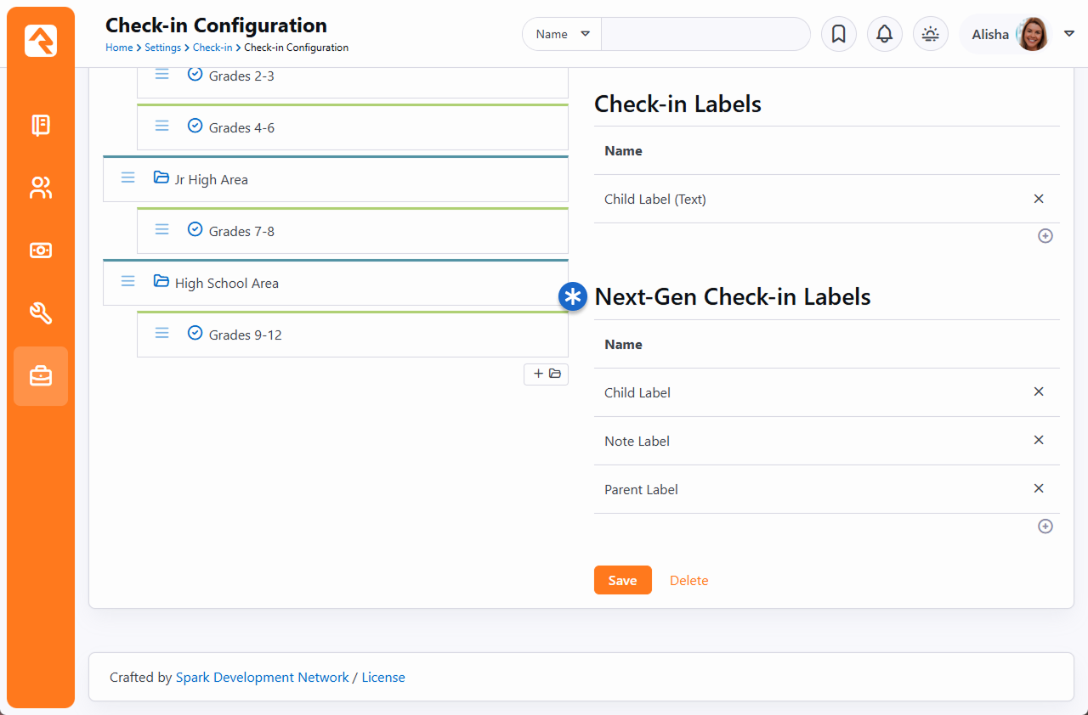Screen dimensions: 1088x715
Task: Open the People section in the sidebar
Action: 41,188
